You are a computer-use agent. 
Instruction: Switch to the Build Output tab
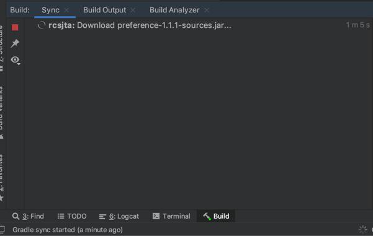(104, 10)
